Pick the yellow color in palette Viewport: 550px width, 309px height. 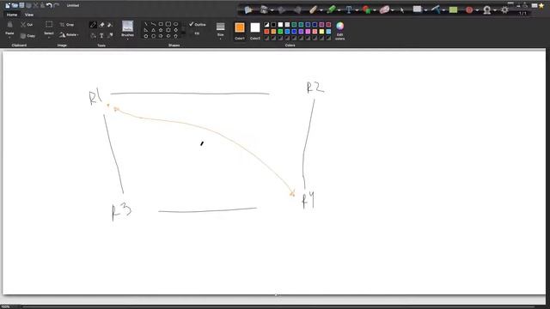click(x=321, y=32)
